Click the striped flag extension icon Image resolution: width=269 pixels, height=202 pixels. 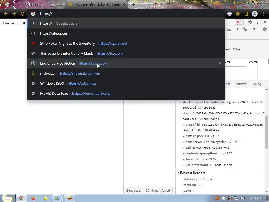(x=230, y=14)
